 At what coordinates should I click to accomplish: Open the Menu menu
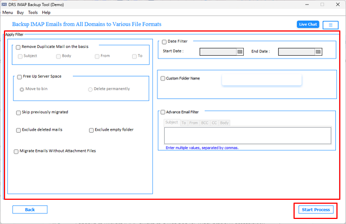pos(7,12)
